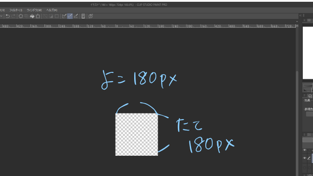
Task: Hide the pen-marked layer via eye icon
Action: [305, 158]
